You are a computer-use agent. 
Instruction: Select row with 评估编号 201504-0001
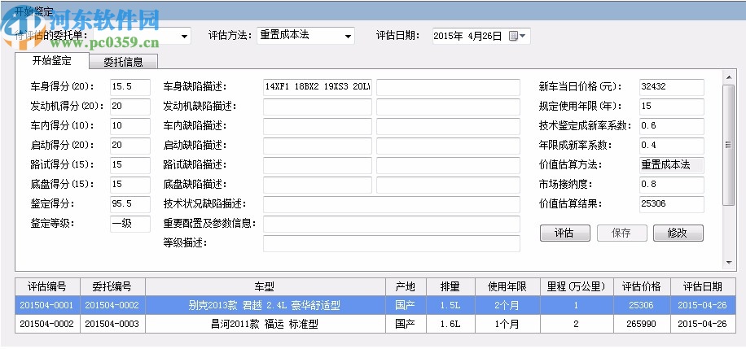[x=375, y=305]
